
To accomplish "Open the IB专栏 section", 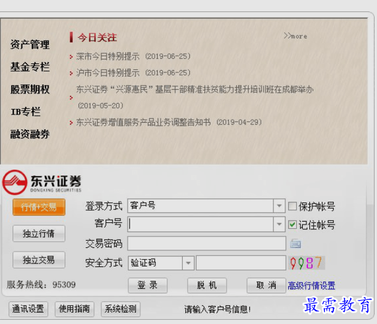I will [26, 111].
